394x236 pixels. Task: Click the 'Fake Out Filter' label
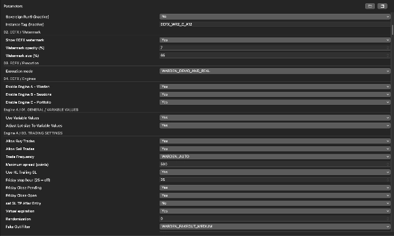coord(18,227)
